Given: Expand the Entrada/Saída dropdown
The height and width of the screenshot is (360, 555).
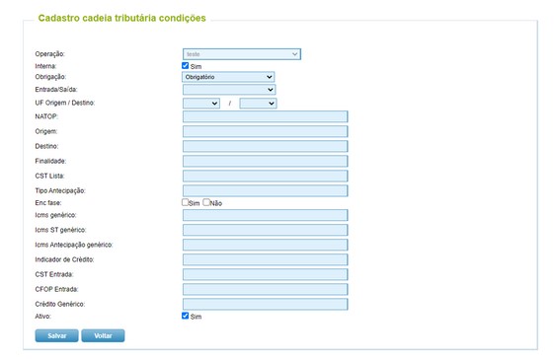Looking at the screenshot, I should pos(229,90).
